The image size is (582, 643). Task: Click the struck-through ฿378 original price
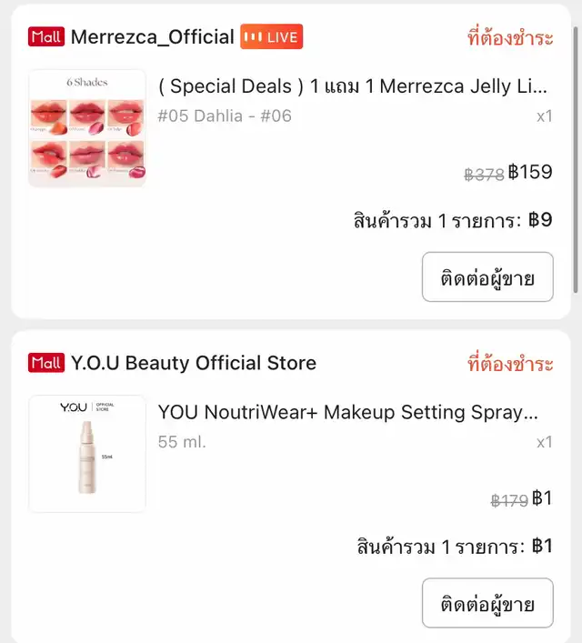[x=484, y=175]
